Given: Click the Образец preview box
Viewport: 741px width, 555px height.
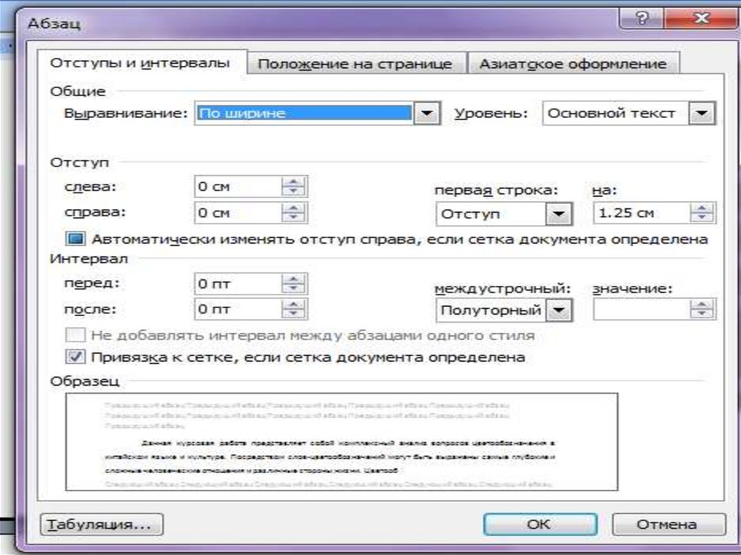Looking at the screenshot, I should tap(342, 441).
